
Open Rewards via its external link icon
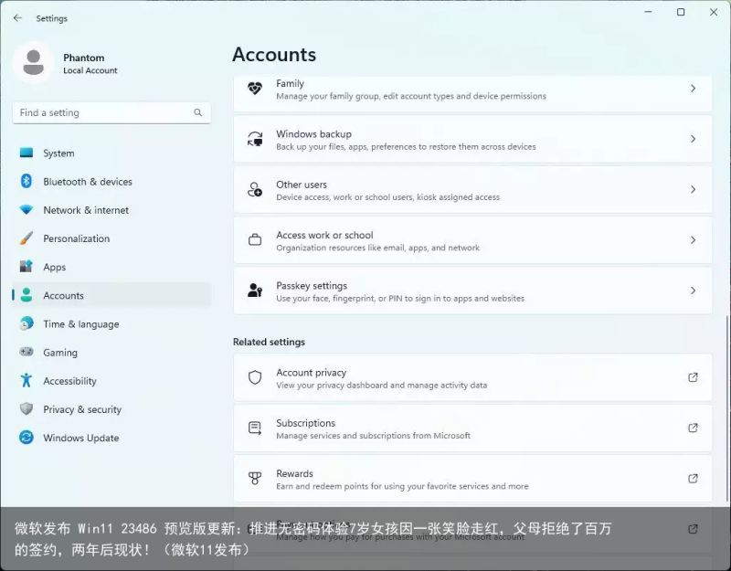tap(693, 478)
